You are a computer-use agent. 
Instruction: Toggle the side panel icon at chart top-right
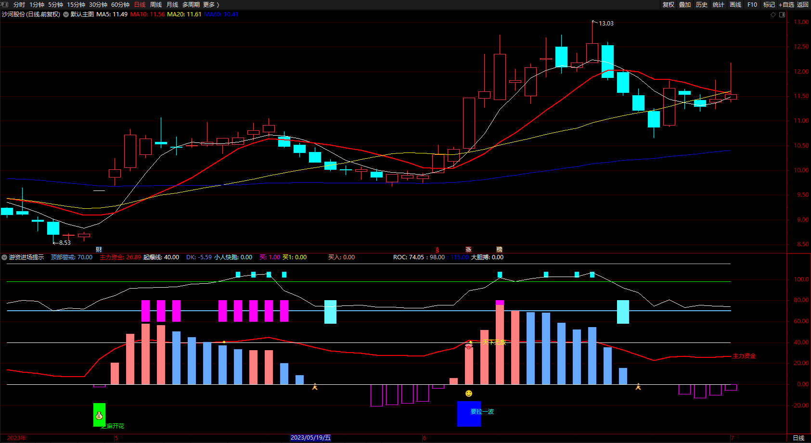pyautogui.click(x=782, y=14)
